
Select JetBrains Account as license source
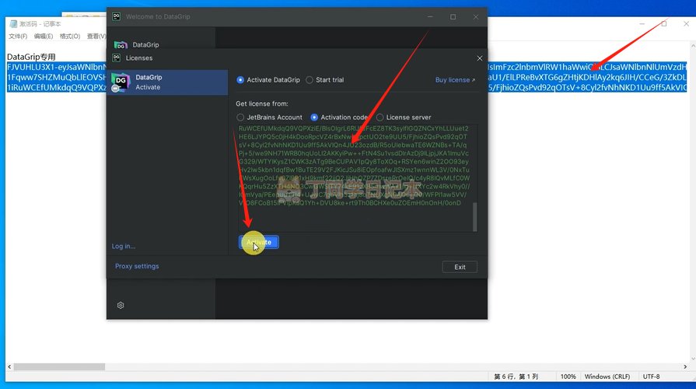tap(240, 117)
